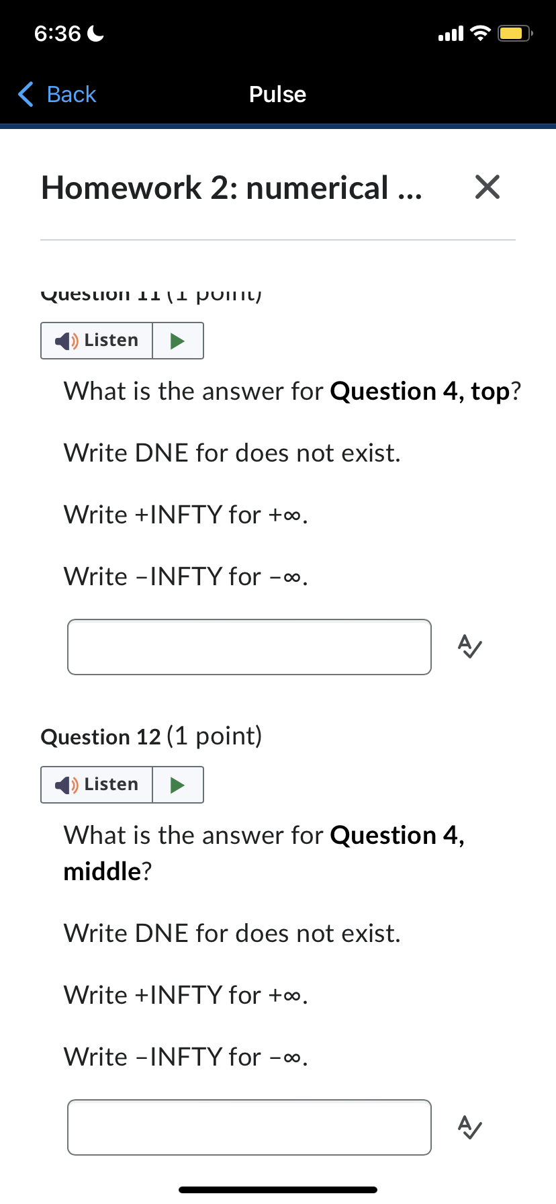Click Question 12's answer input field
Screen dimensions: 556x1204
pos(249,1127)
